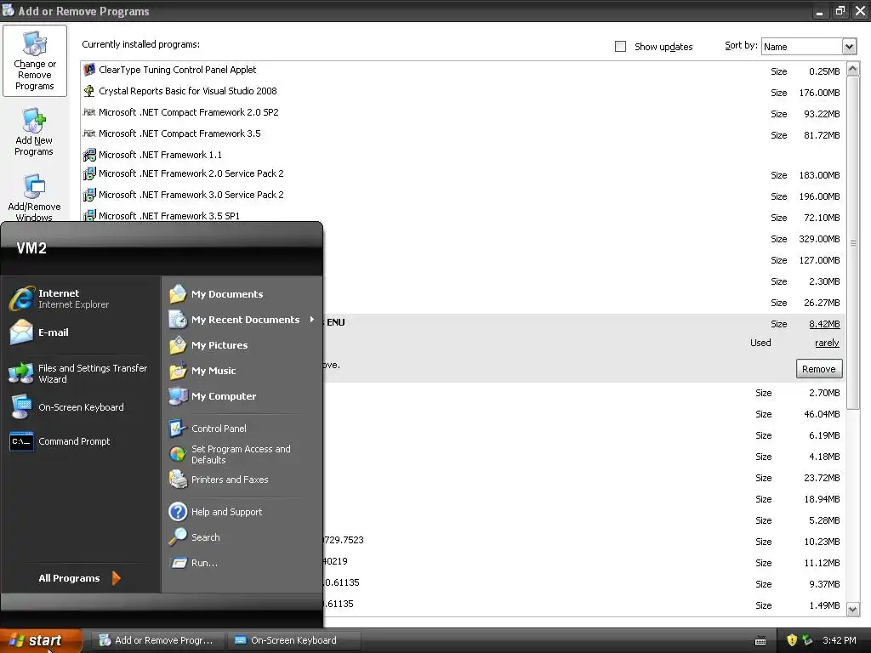Click the 'rarely' used link

pos(827,343)
